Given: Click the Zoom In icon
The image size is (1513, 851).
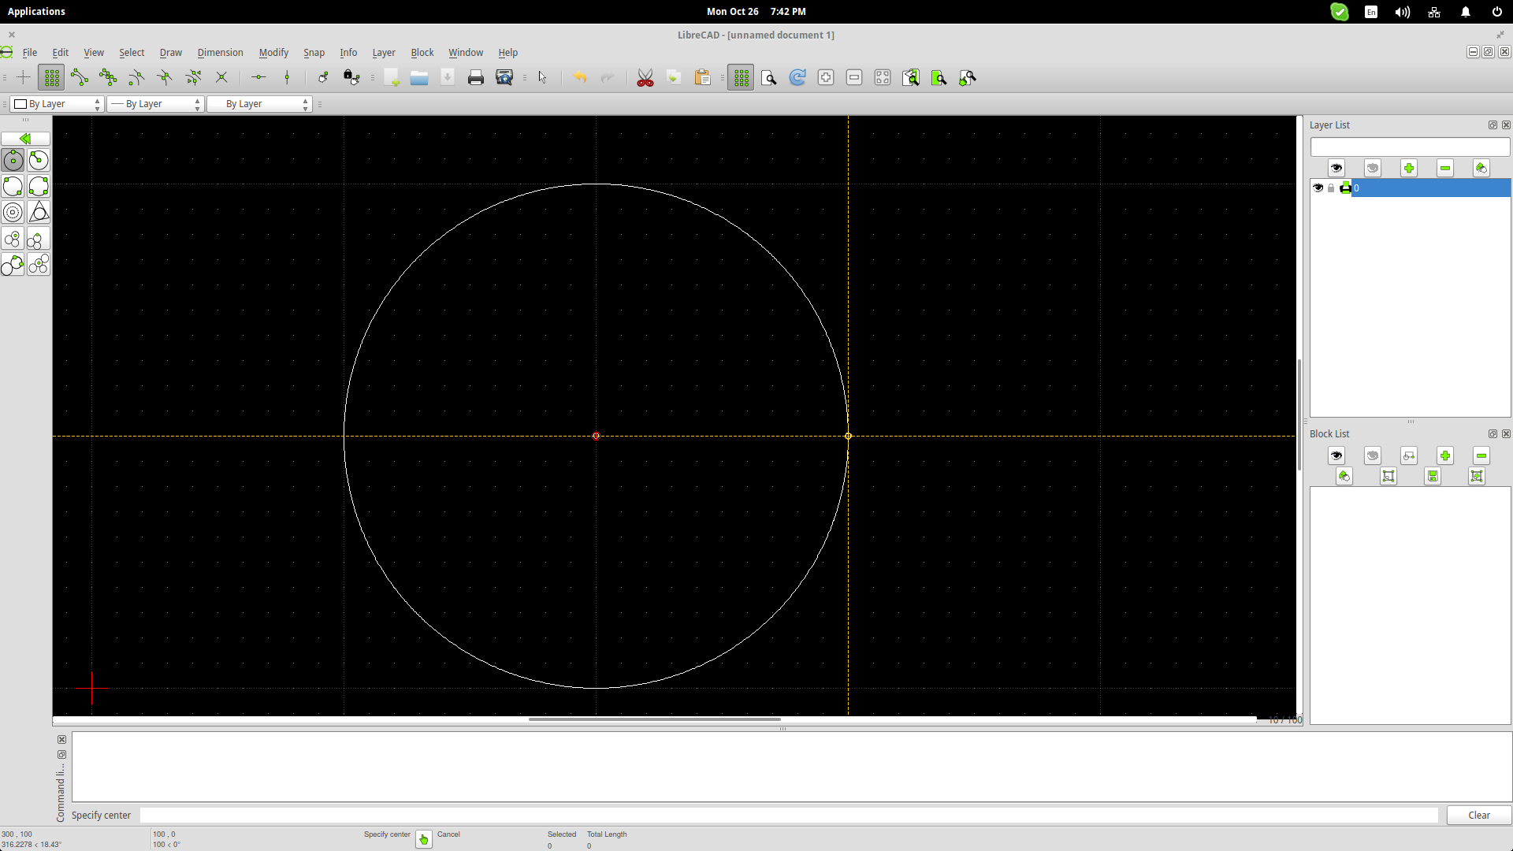Looking at the screenshot, I should pyautogui.click(x=826, y=77).
